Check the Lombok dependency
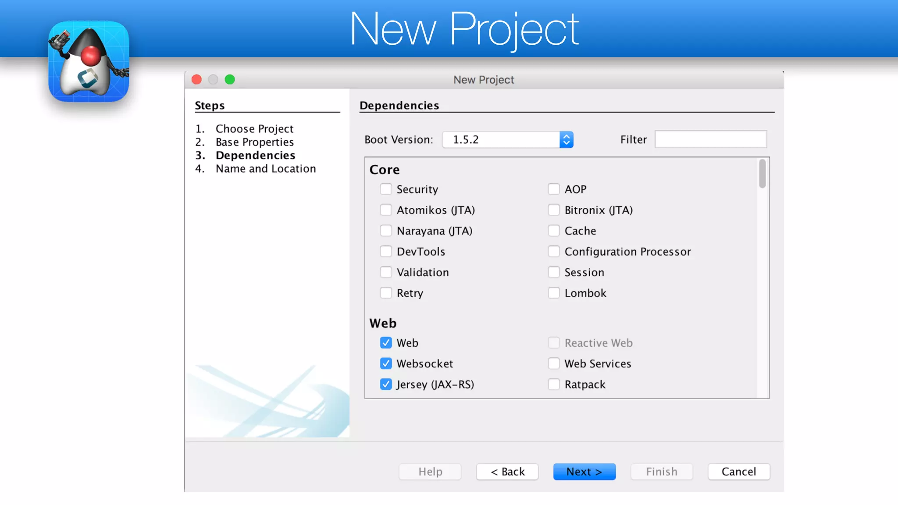 click(x=554, y=293)
